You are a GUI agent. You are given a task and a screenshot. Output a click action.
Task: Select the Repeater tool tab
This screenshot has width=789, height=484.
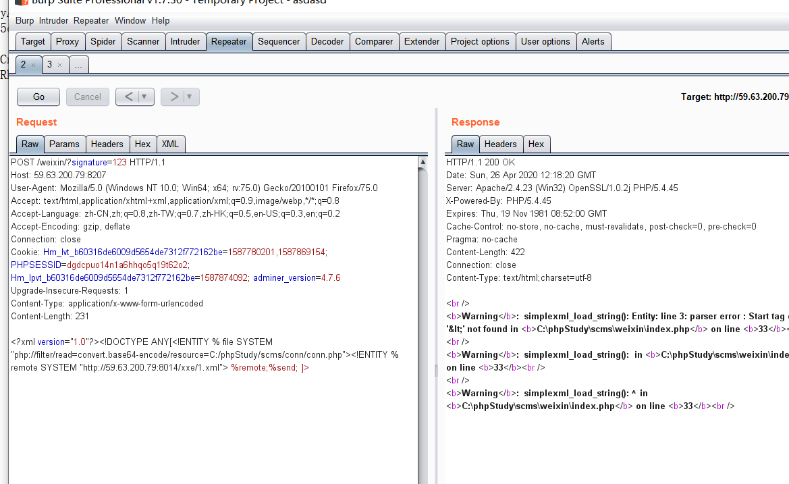tap(229, 42)
